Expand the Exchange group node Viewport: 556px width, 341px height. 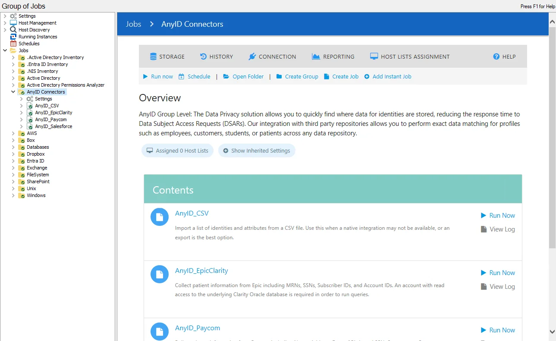[x=13, y=168]
